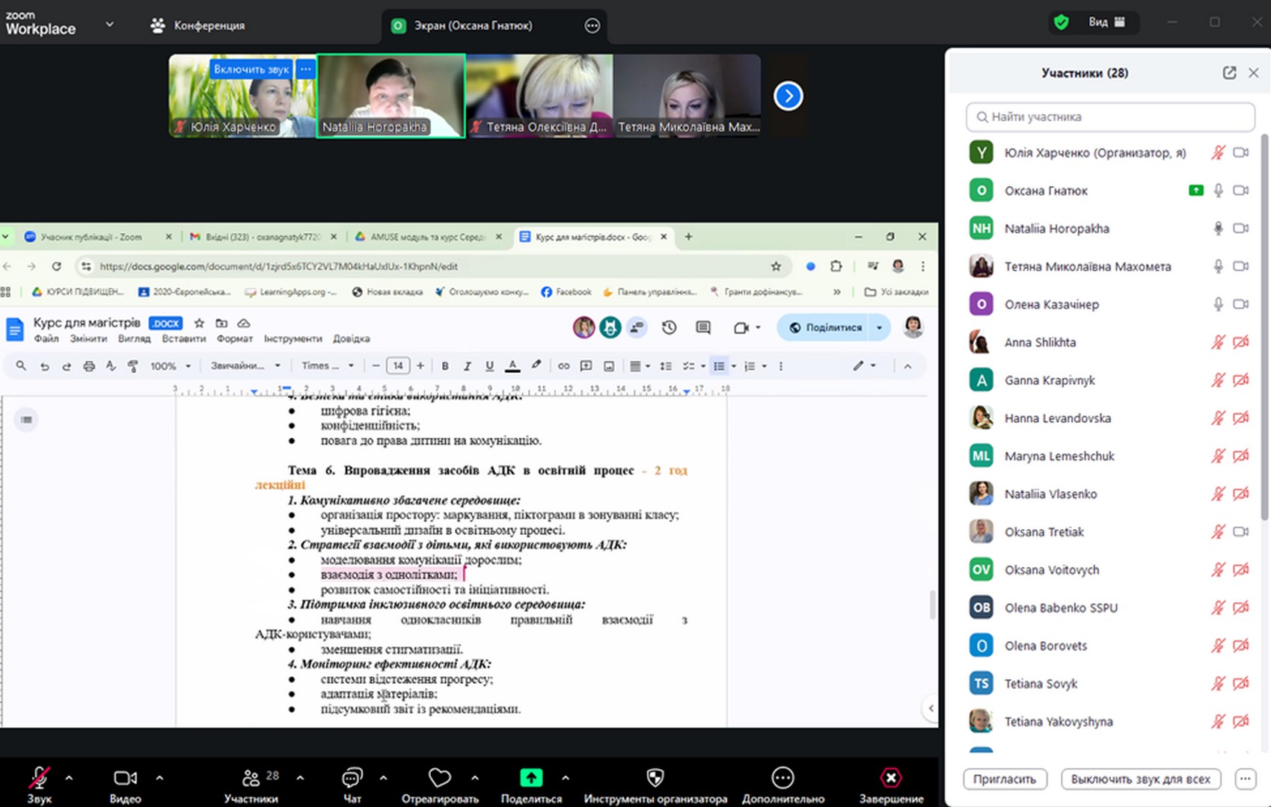Image resolution: width=1271 pixels, height=807 pixels.
Task: Open the Chat panel icon
Action: 352,779
